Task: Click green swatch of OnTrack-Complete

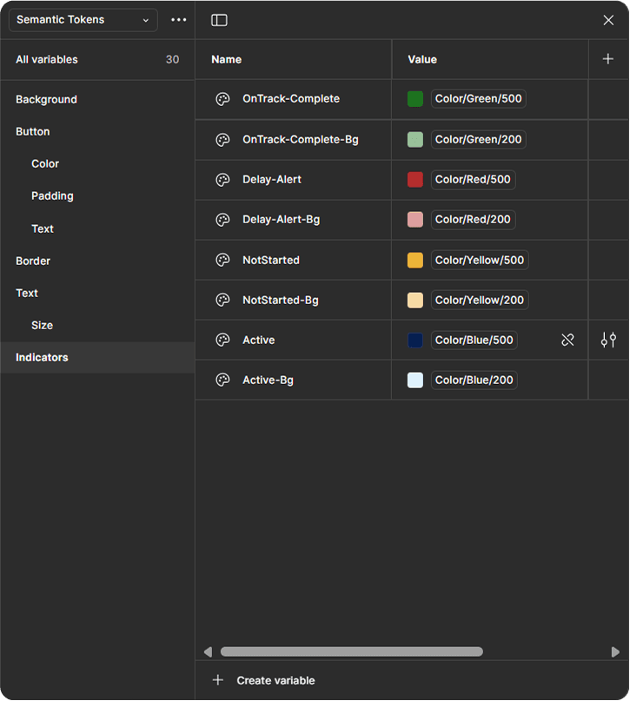Action: [415, 99]
